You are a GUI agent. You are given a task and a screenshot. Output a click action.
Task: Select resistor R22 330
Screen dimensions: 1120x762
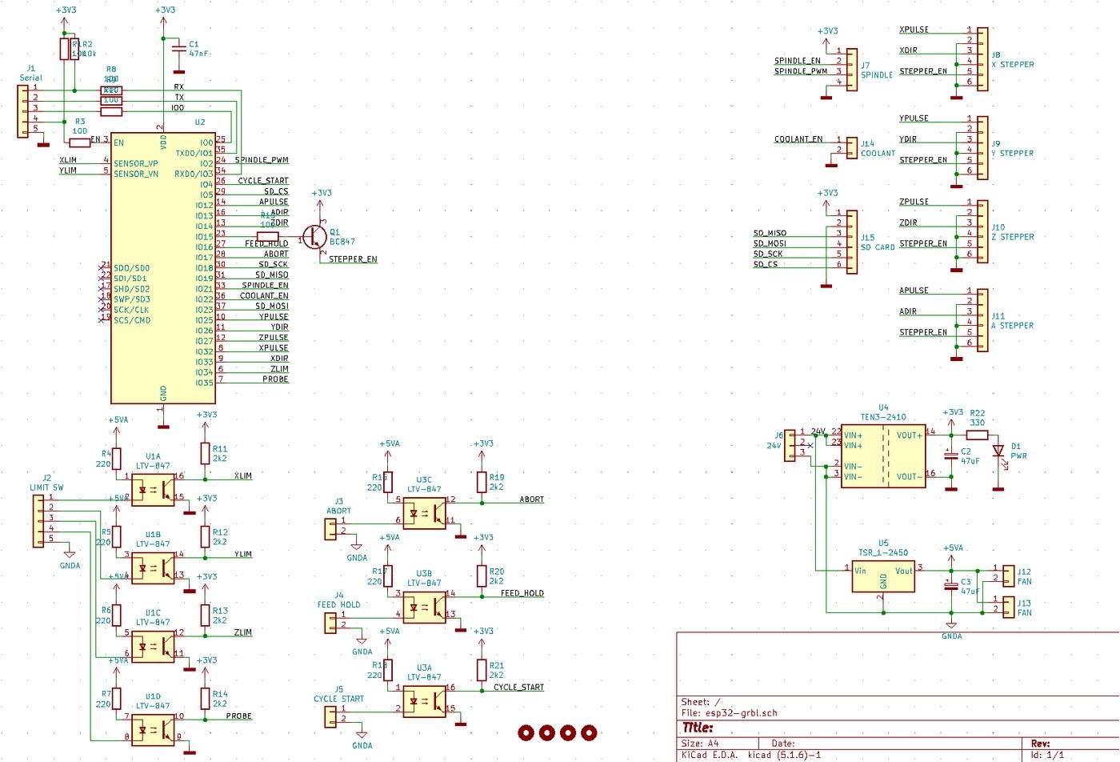point(978,436)
